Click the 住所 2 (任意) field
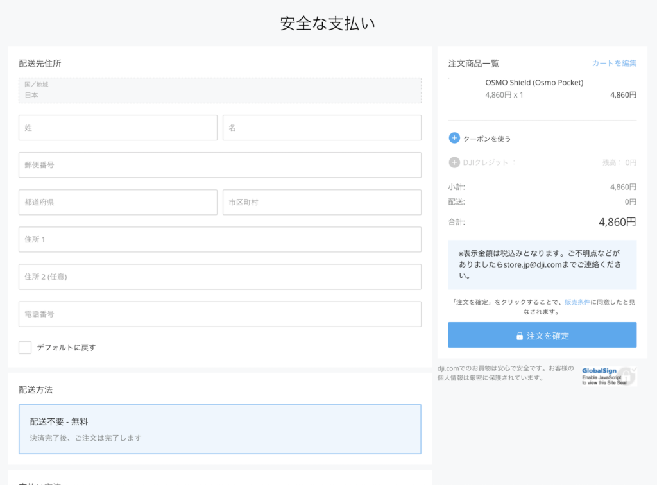657x485 pixels. point(220,277)
